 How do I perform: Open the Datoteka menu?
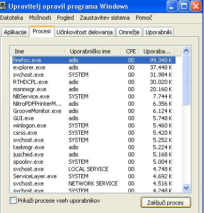(x=11, y=18)
